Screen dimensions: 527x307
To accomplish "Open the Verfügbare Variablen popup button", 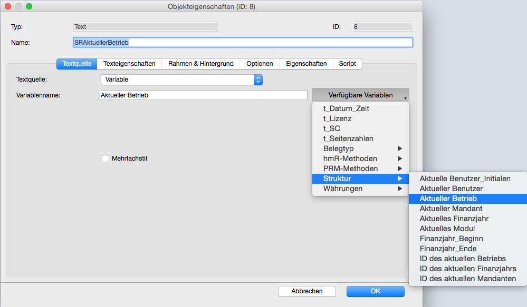I will click(360, 95).
